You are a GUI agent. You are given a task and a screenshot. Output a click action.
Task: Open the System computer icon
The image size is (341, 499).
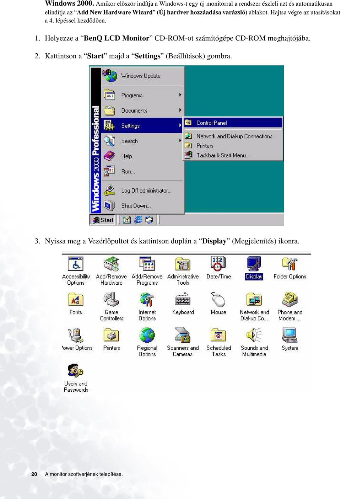(x=289, y=335)
